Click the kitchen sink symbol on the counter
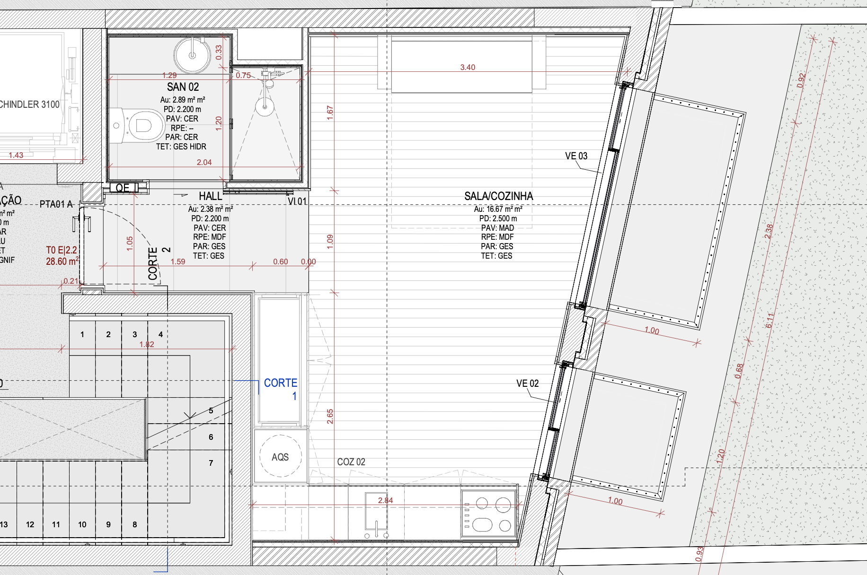Image resolution: width=867 pixels, height=575 pixels. click(376, 514)
